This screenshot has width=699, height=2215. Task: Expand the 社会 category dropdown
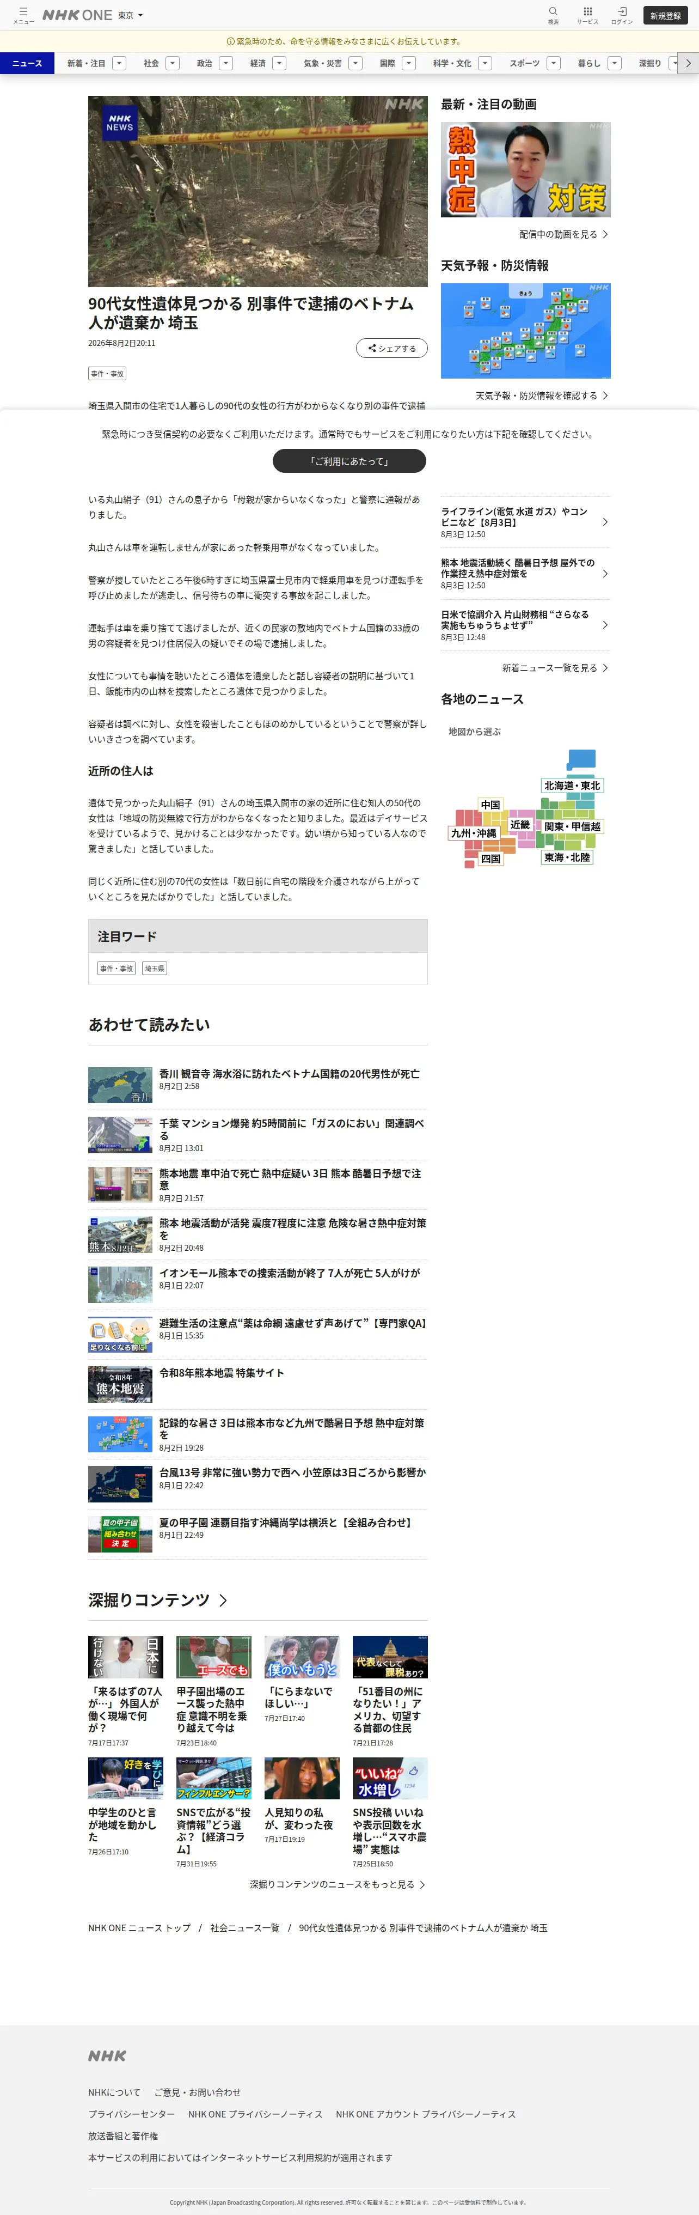coord(173,63)
